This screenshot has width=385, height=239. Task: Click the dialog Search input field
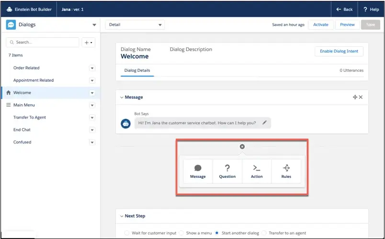point(43,42)
